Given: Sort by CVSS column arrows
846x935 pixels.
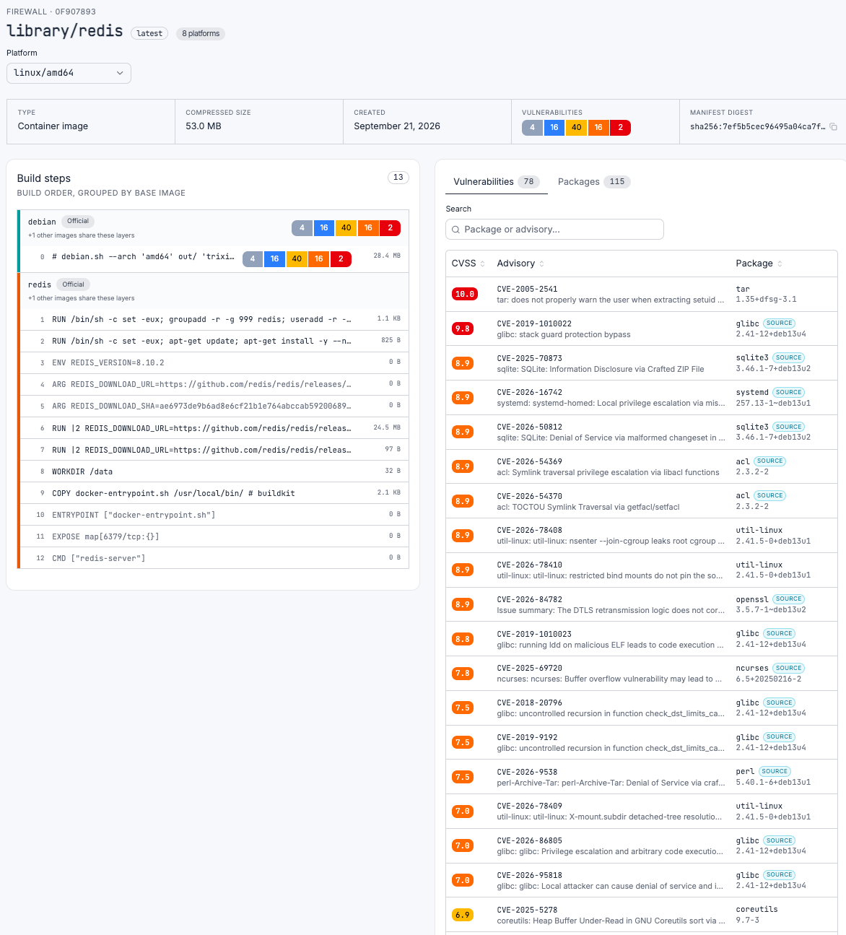Looking at the screenshot, I should 482,264.
